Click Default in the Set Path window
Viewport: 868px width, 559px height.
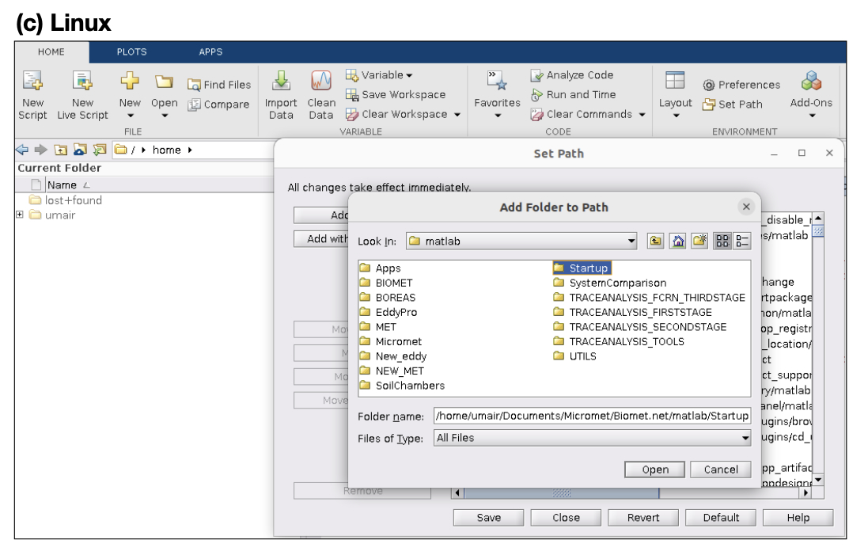click(x=721, y=518)
